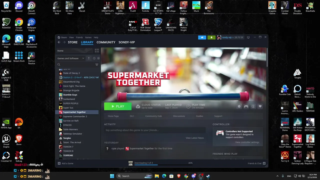Open the Friends menu
Screen dimensions: 320x180
79,37
